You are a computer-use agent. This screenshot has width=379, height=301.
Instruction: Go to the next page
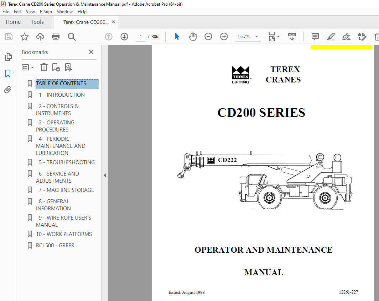click(x=124, y=37)
